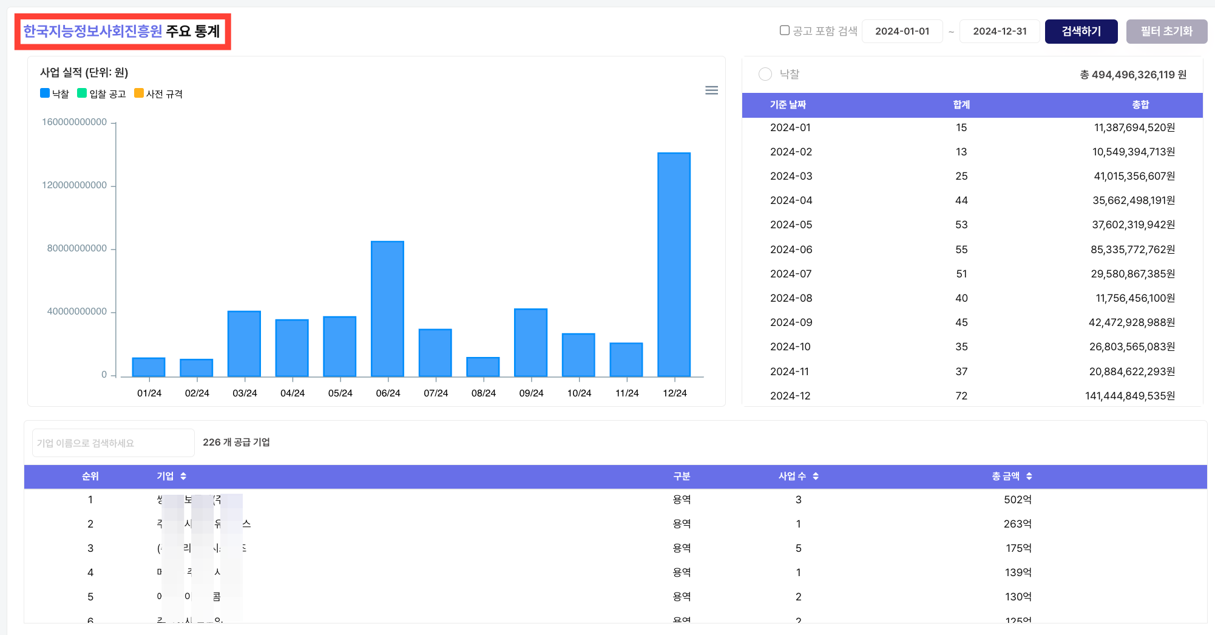
Task: Click the 12/24 bar in the chart
Action: point(674,265)
